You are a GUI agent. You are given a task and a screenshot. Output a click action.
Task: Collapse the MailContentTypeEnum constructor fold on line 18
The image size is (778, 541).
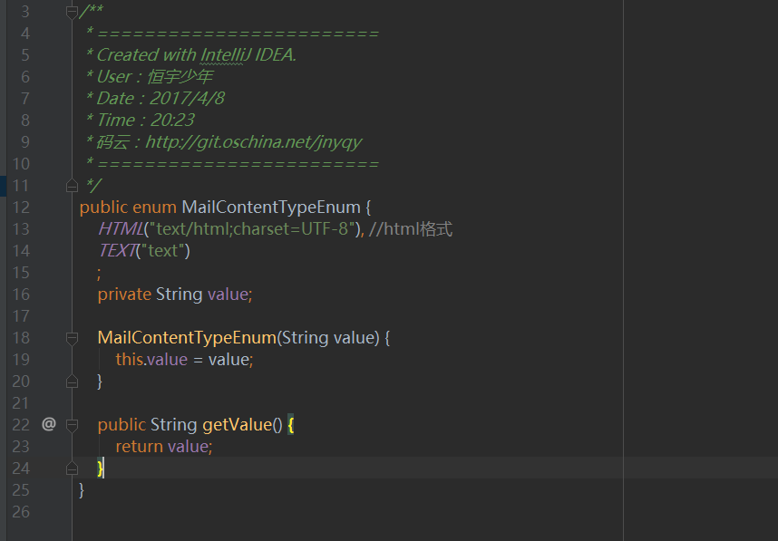tap(72, 338)
